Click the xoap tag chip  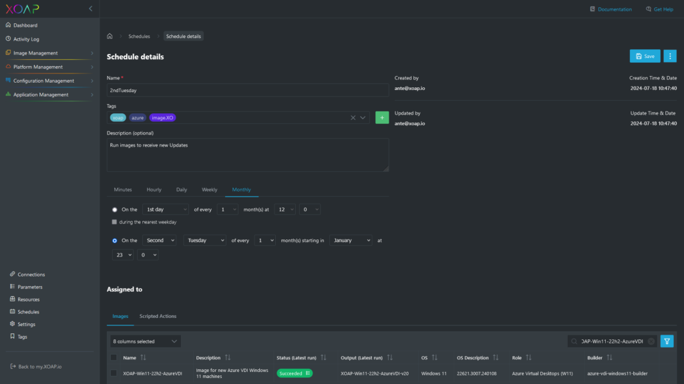[x=118, y=118]
